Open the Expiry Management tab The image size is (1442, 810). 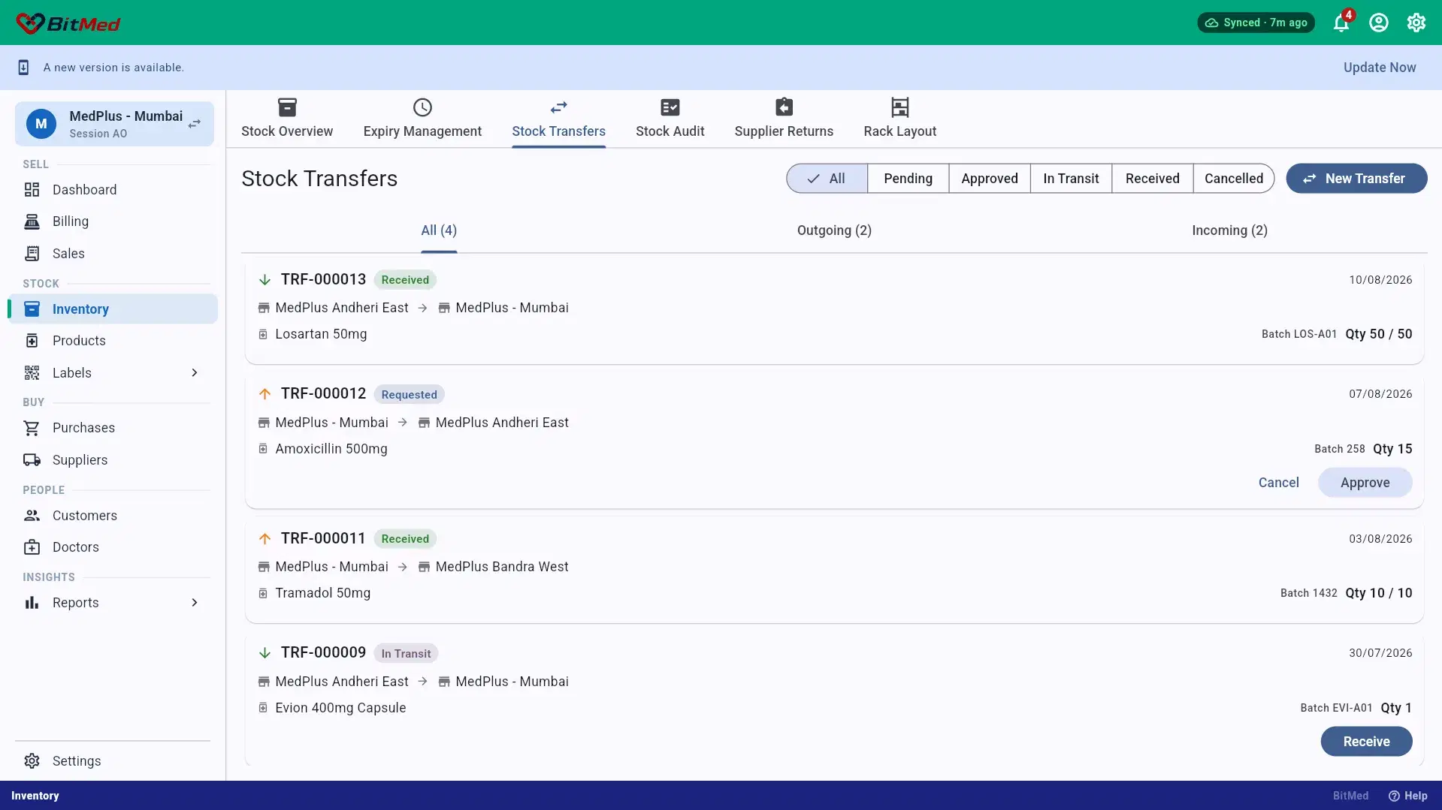tap(422, 119)
